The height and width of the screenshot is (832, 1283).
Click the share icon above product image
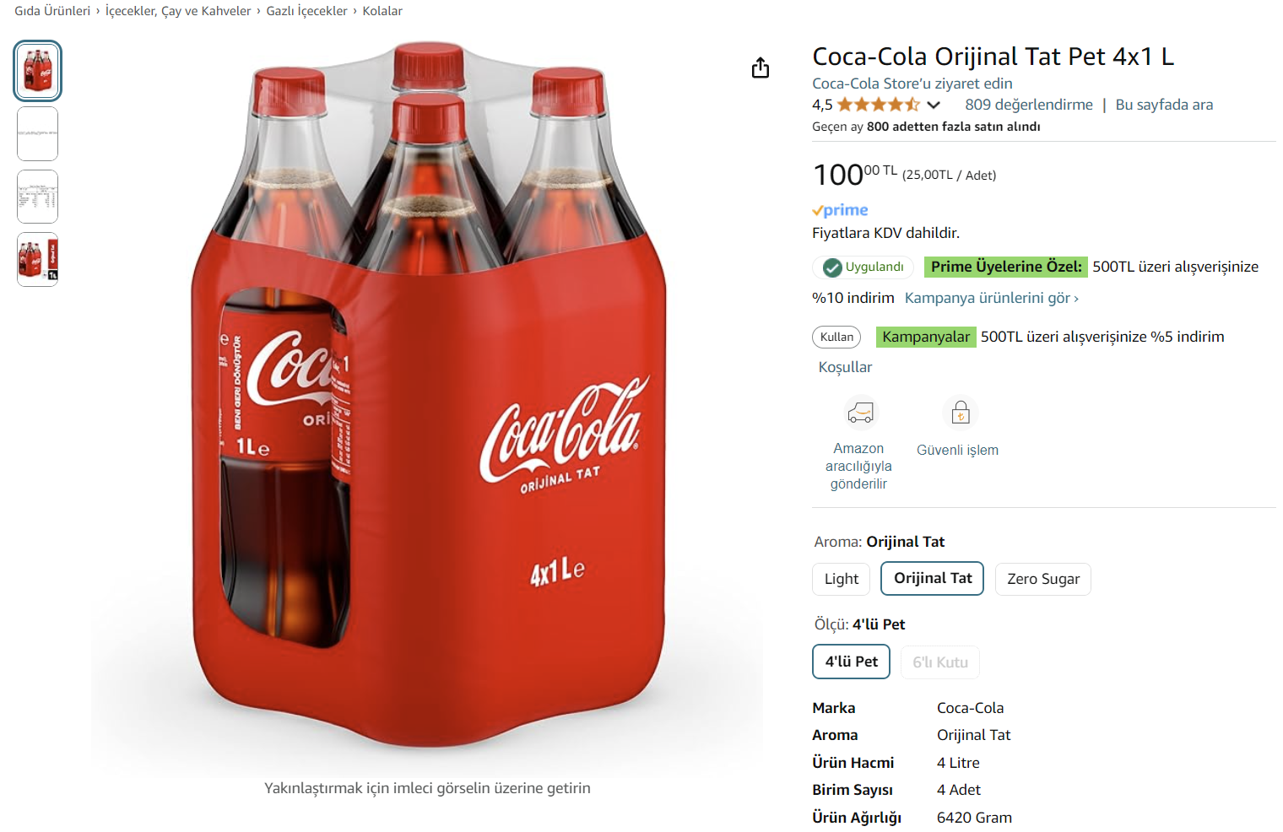click(761, 68)
